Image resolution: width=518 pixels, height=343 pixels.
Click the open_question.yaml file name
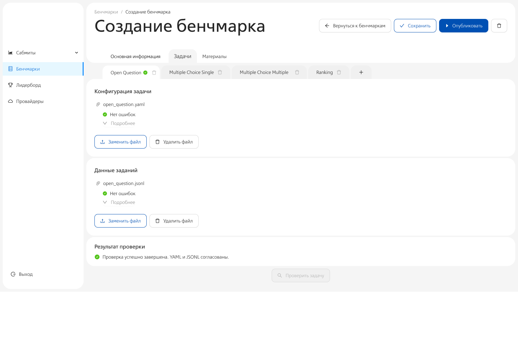pyautogui.click(x=124, y=104)
